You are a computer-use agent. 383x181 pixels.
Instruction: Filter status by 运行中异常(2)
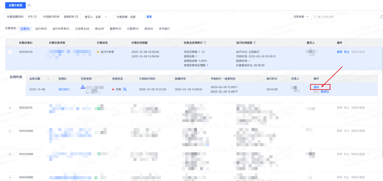coord(61,29)
